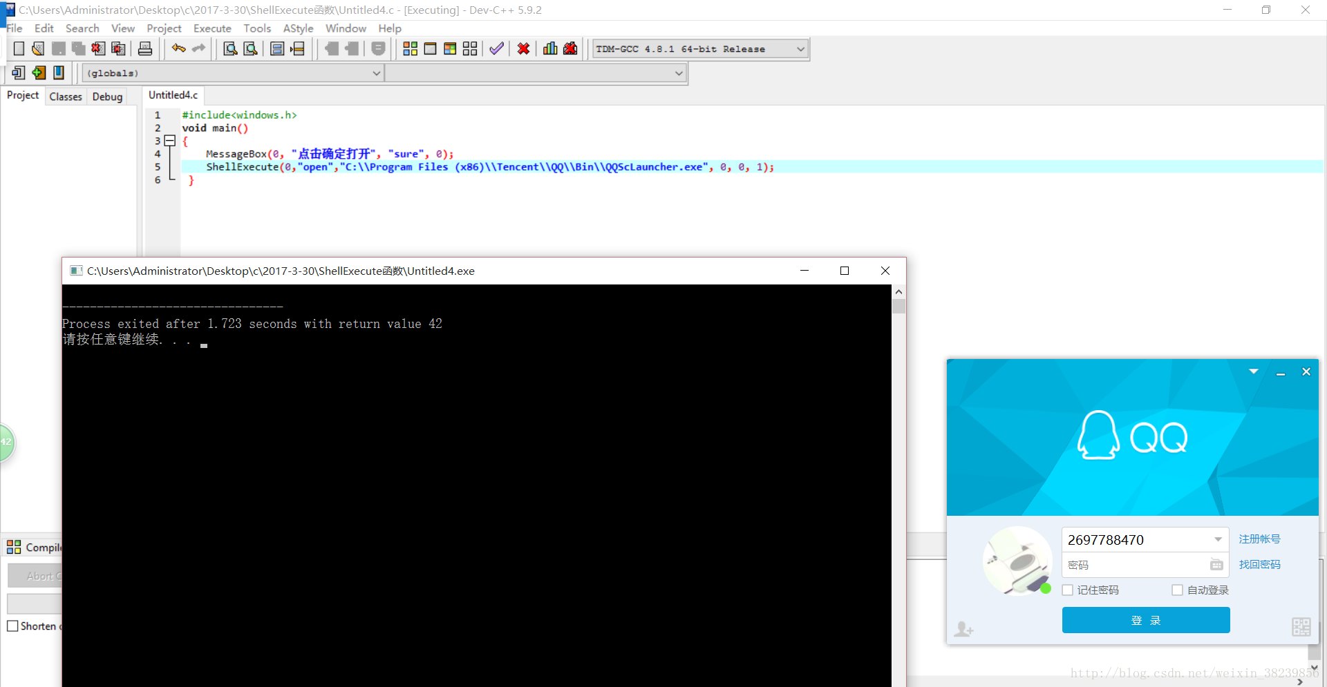Click the Compile four-squares icon

point(410,48)
